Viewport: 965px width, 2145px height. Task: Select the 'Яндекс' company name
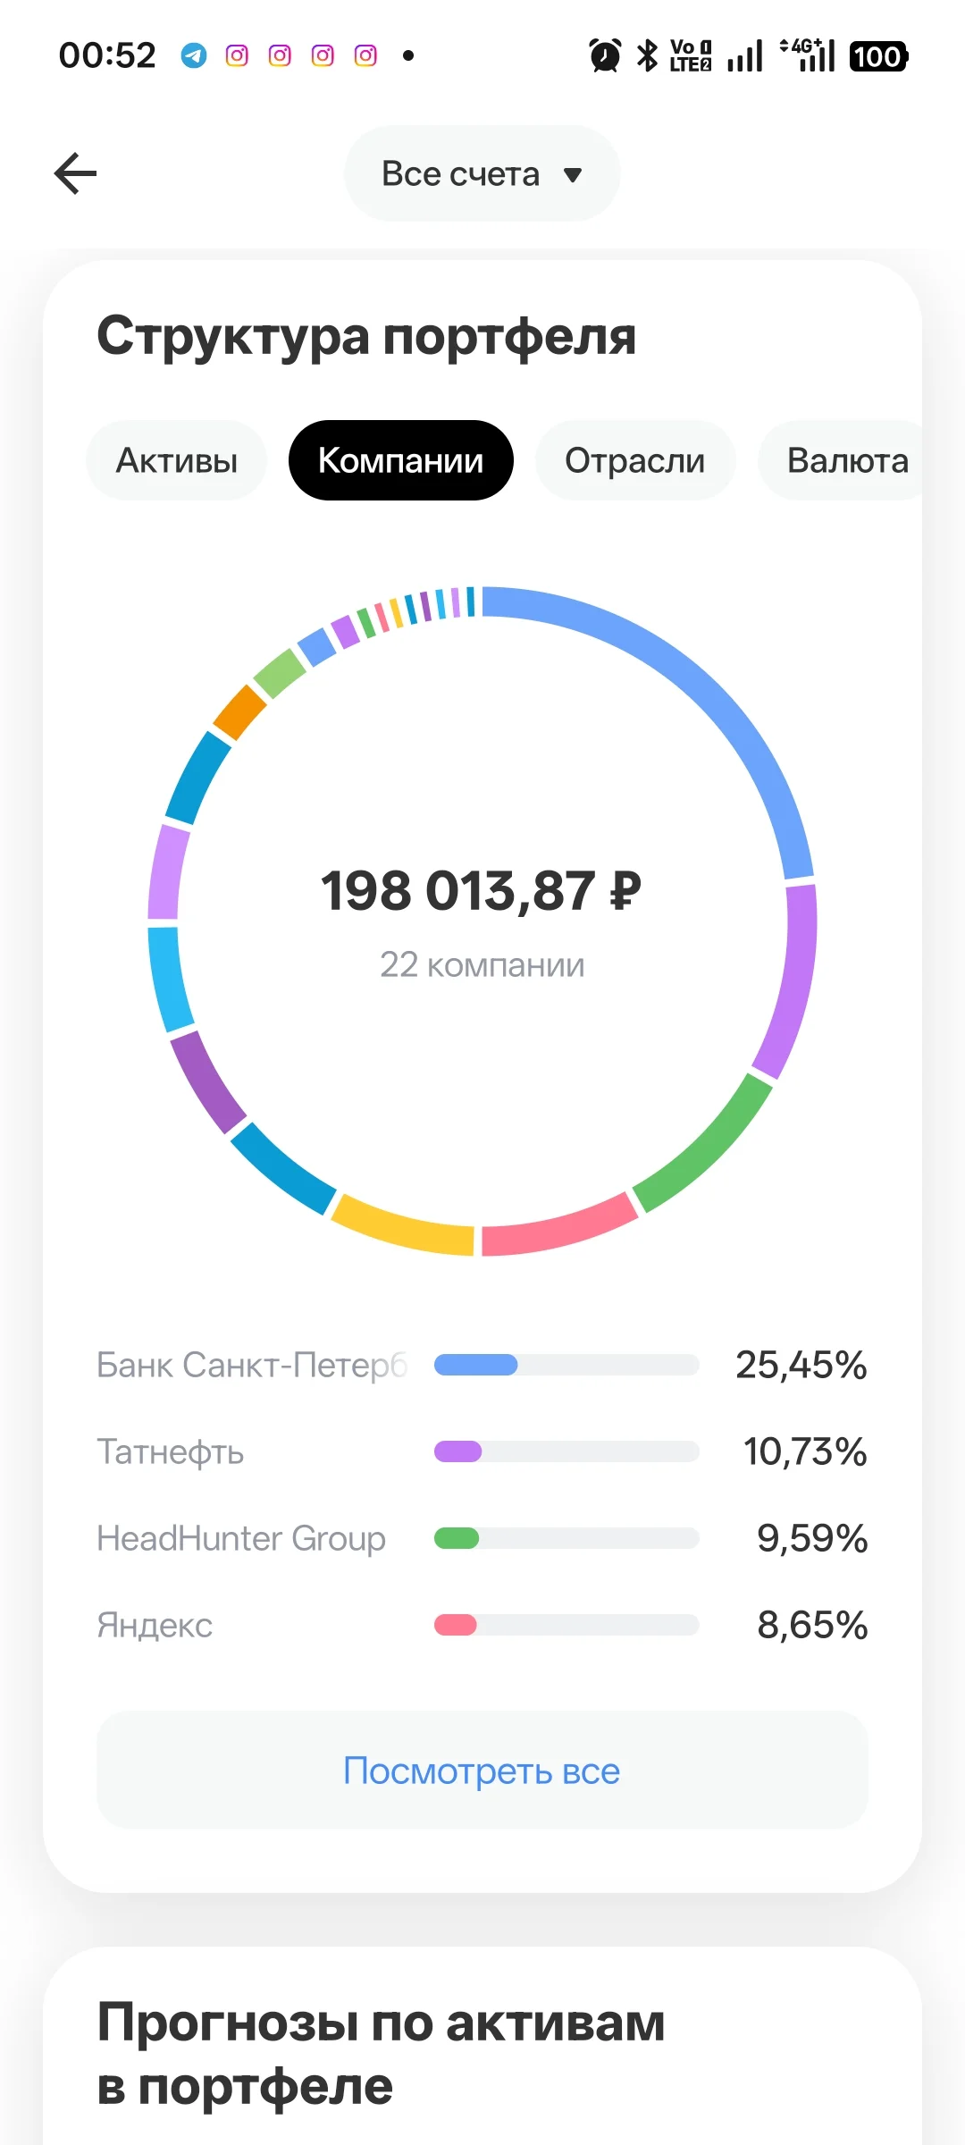pos(155,1625)
